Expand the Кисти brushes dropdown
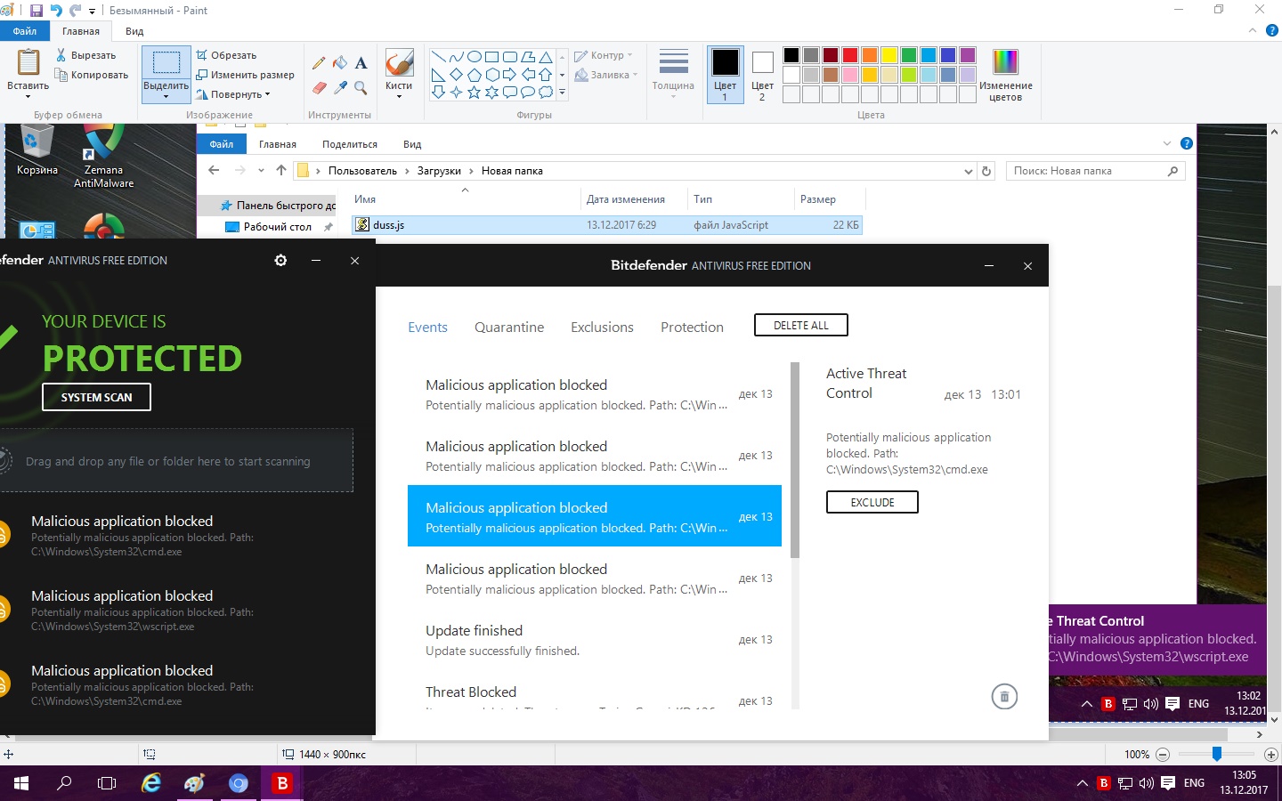This screenshot has width=1282, height=801. click(399, 96)
